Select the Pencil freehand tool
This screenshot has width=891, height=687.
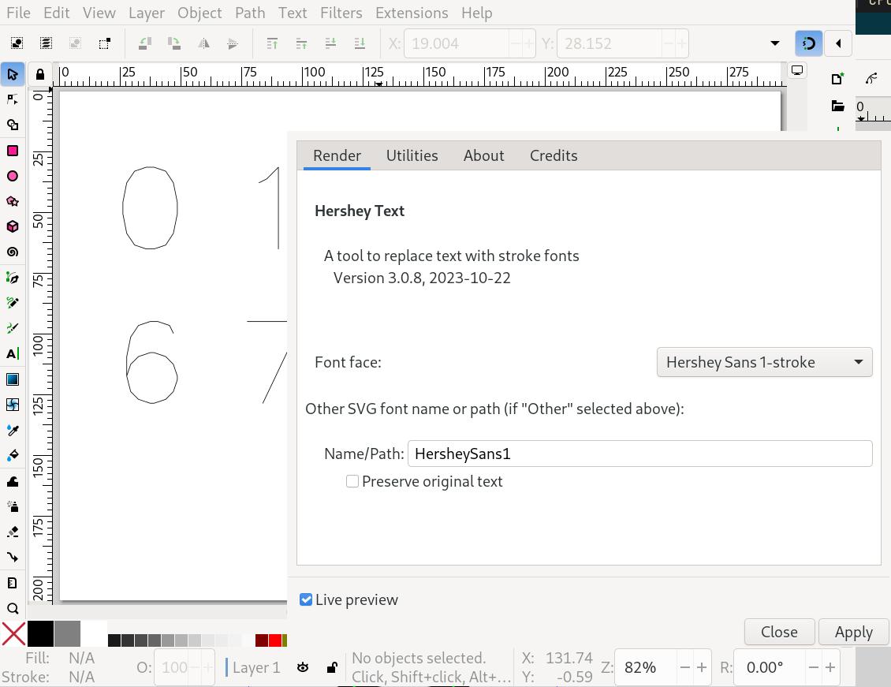(x=13, y=303)
